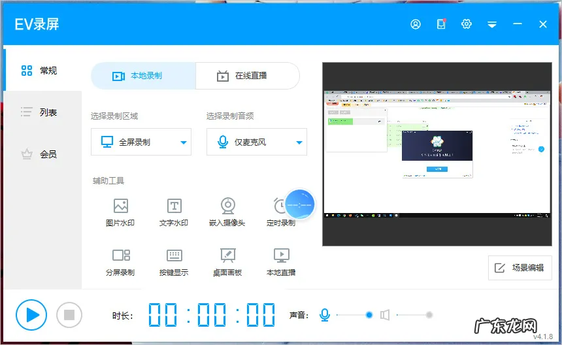Open settings gear in title bar
The width and height of the screenshot is (562, 345).
click(467, 24)
